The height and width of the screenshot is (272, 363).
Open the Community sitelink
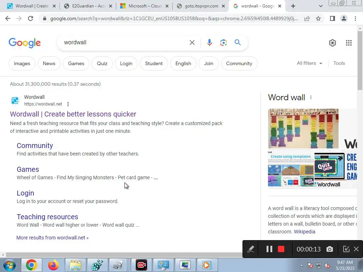pos(35,146)
